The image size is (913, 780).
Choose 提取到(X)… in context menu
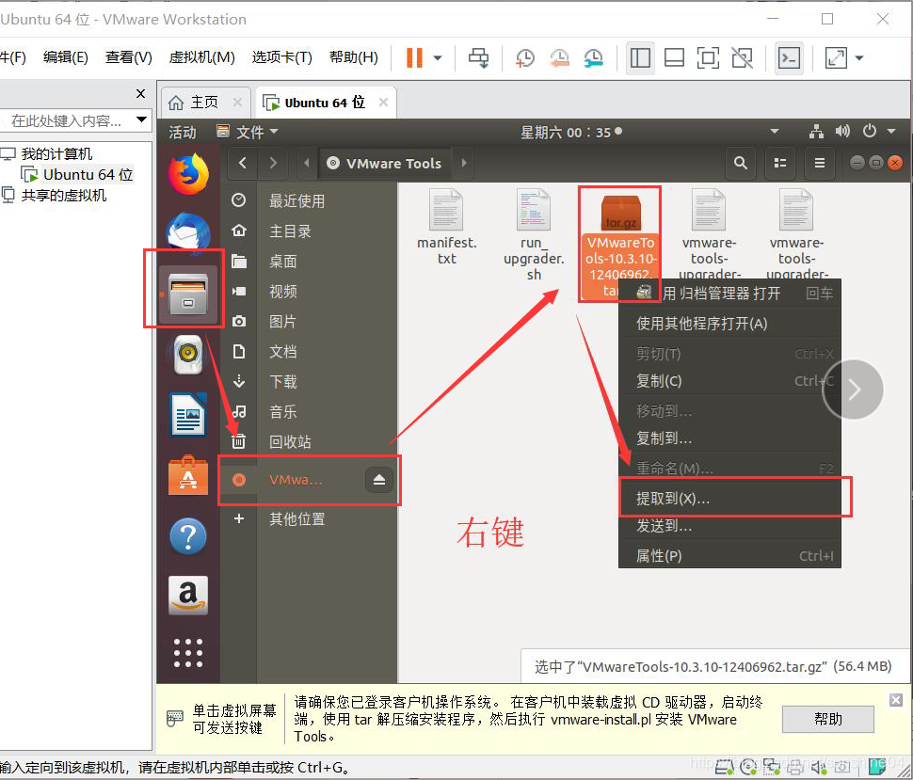[x=729, y=499]
